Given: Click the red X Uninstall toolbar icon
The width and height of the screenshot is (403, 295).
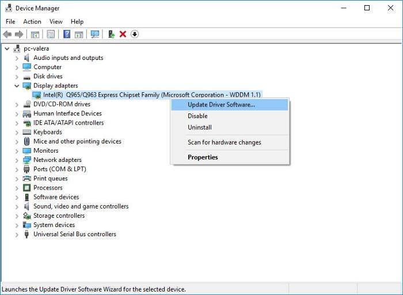Looking at the screenshot, I should click(123, 34).
